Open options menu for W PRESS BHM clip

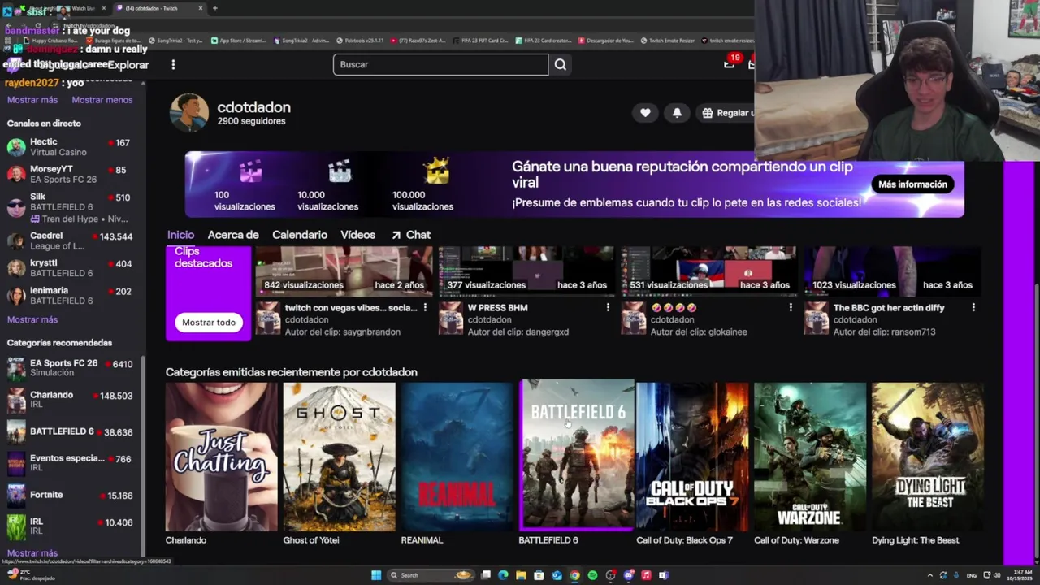608,308
